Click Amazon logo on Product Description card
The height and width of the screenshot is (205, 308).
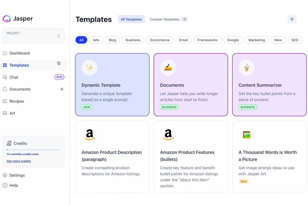point(90,135)
